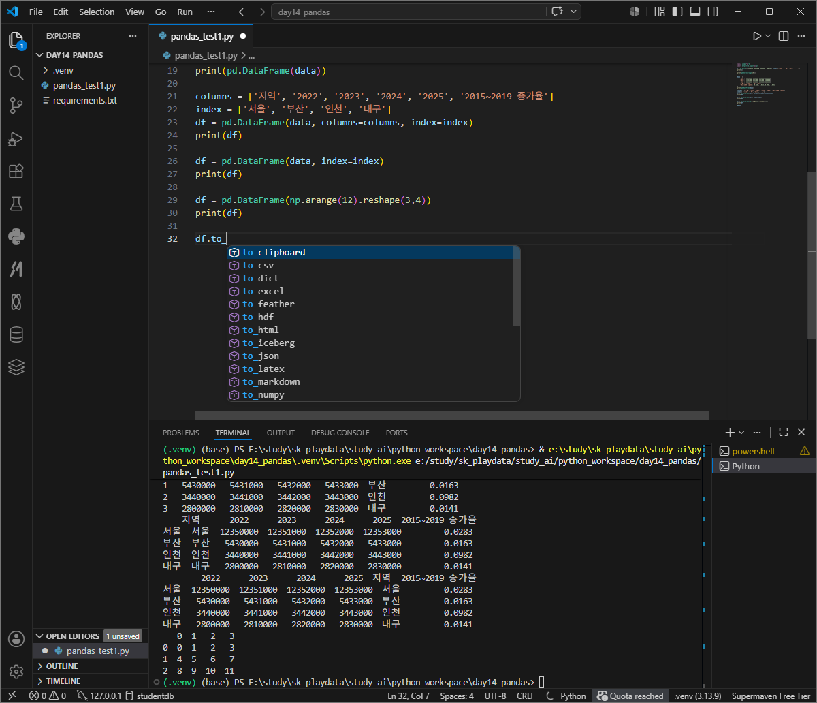Select the powershell terminal instance
Image resolution: width=817 pixels, height=703 pixels.
tap(763, 451)
